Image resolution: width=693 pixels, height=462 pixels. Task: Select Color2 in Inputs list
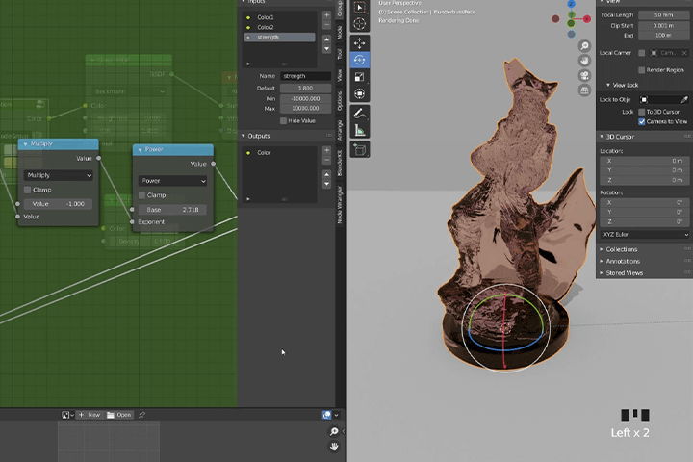click(280, 27)
